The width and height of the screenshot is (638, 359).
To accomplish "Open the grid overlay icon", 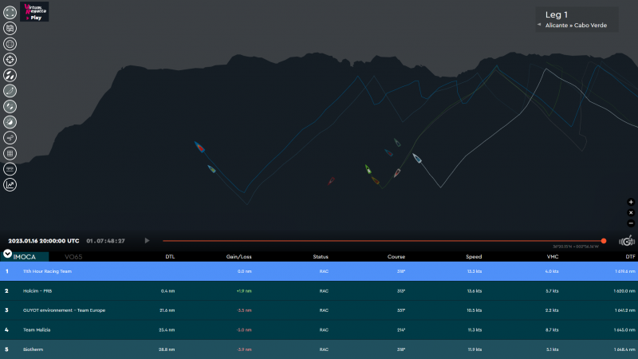I will [x=10, y=153].
